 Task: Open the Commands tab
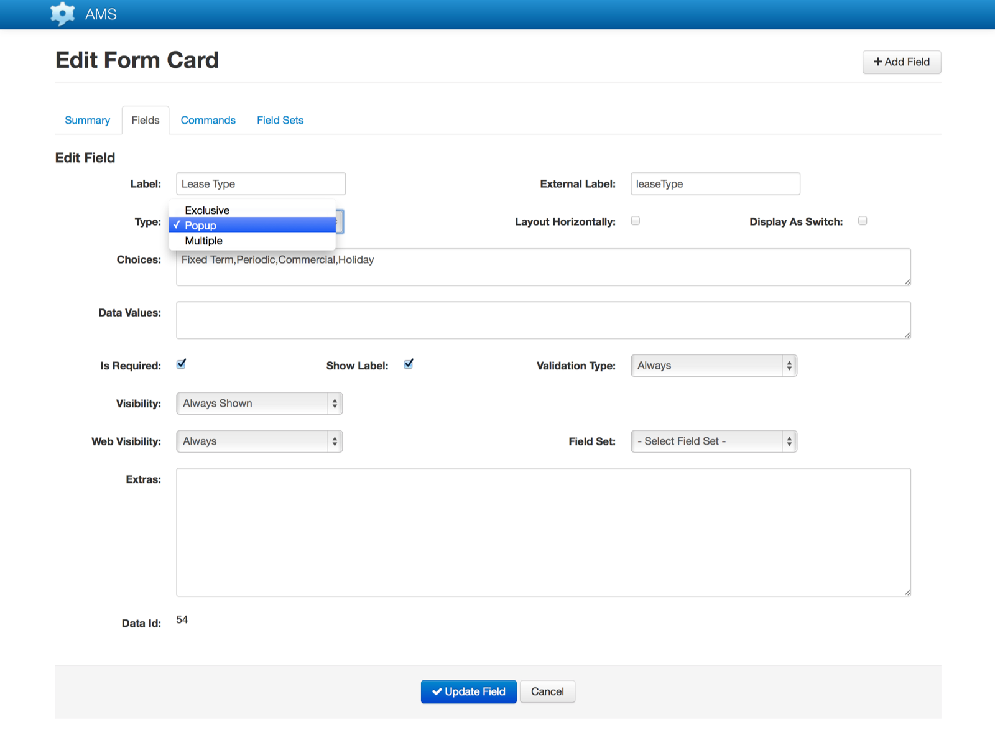point(208,120)
